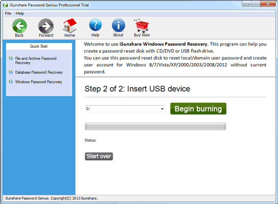Image resolution: width=278 pixels, height=204 pixels.
Task: Minimize the iSunshare window
Action: (x=246, y=4)
